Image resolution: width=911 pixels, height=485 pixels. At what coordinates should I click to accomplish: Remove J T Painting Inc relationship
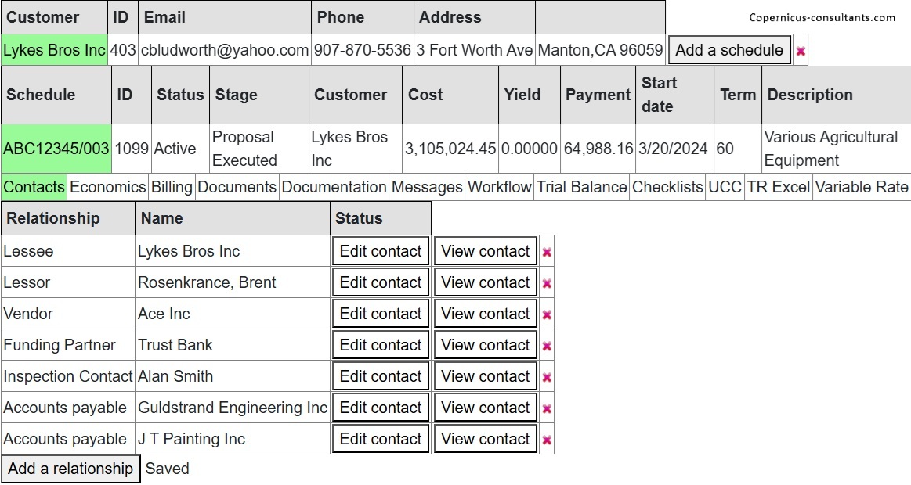[547, 440]
